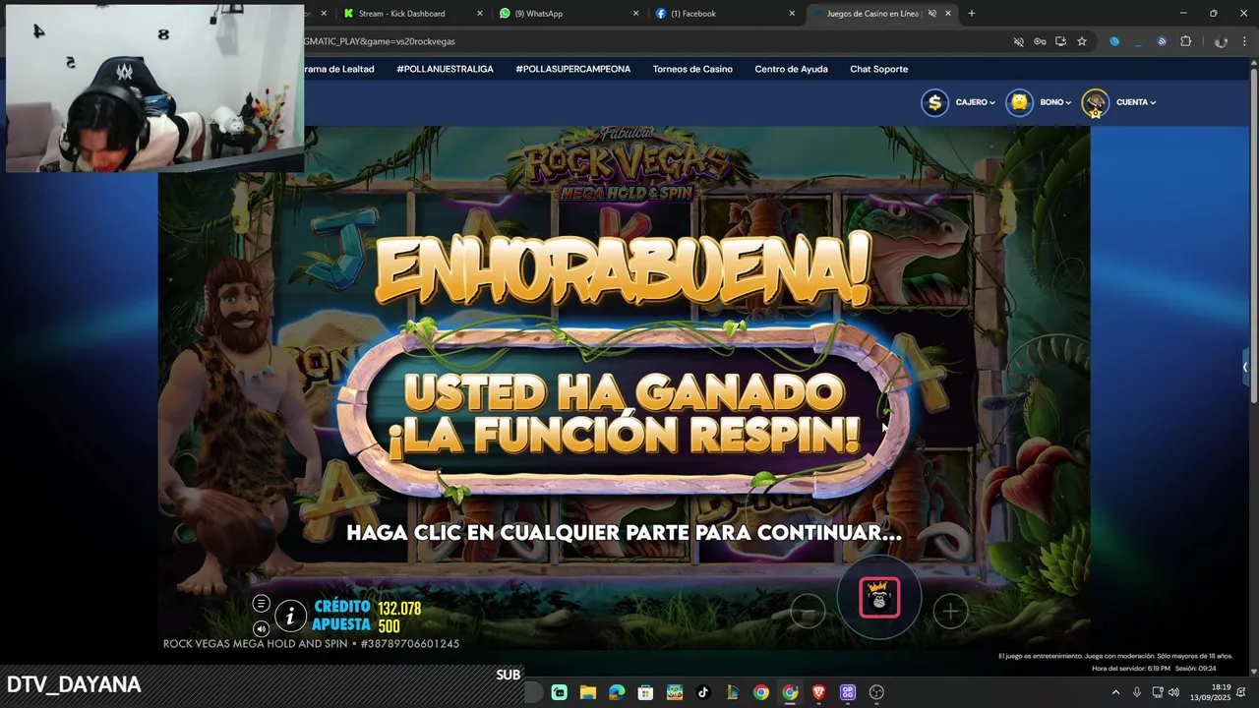Open Torneos de Casino menu item
The image size is (1259, 708).
coord(692,69)
